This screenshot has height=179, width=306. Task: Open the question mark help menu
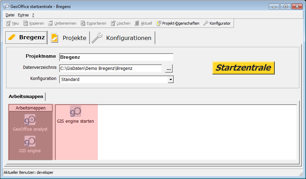tap(33, 15)
